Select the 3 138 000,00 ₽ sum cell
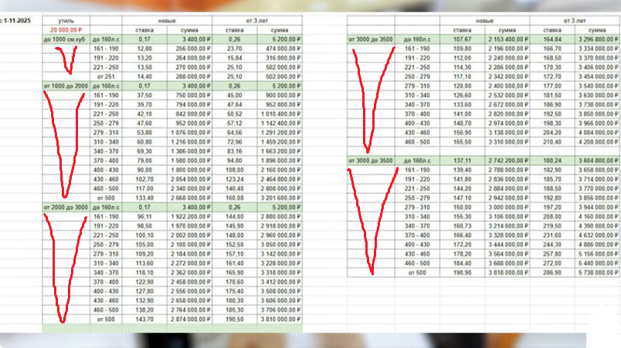The image size is (621, 348). pyautogui.click(x=507, y=133)
